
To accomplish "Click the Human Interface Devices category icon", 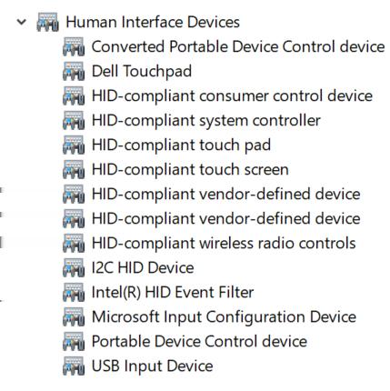I will pyautogui.click(x=47, y=22).
